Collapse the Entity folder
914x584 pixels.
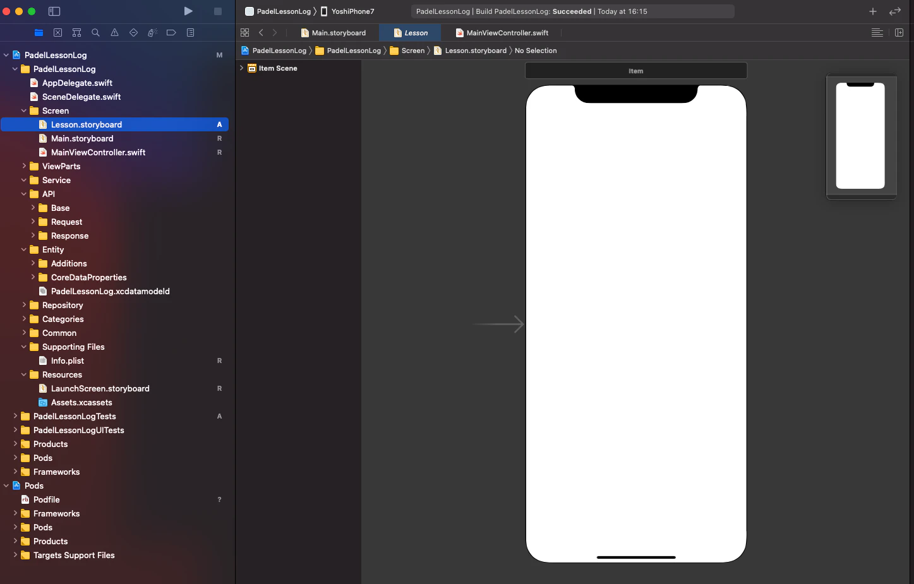tap(24, 249)
